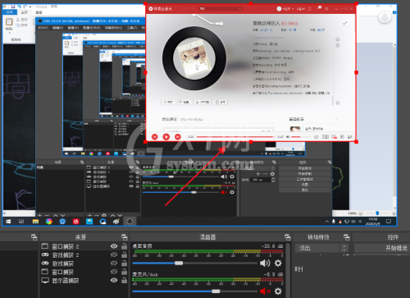
Task: Click the heart like button under the vinyl record
Action: tap(167, 102)
